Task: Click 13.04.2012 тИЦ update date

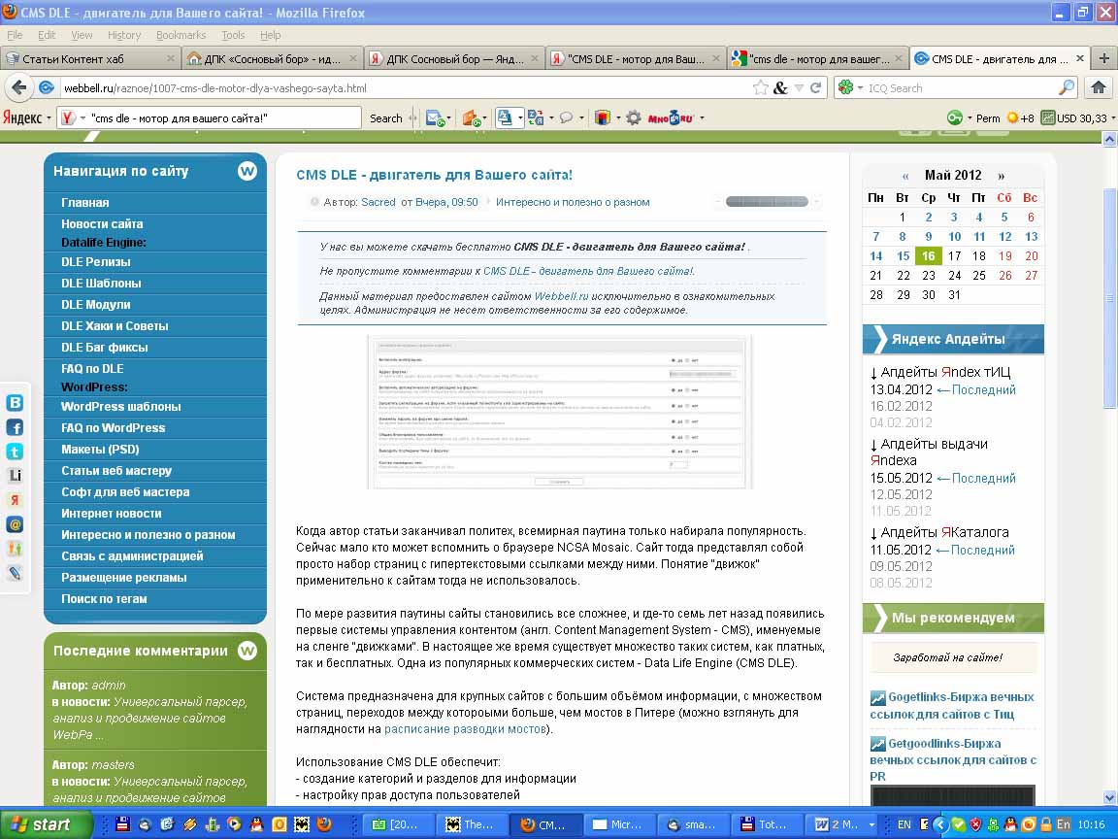Action: click(x=902, y=390)
